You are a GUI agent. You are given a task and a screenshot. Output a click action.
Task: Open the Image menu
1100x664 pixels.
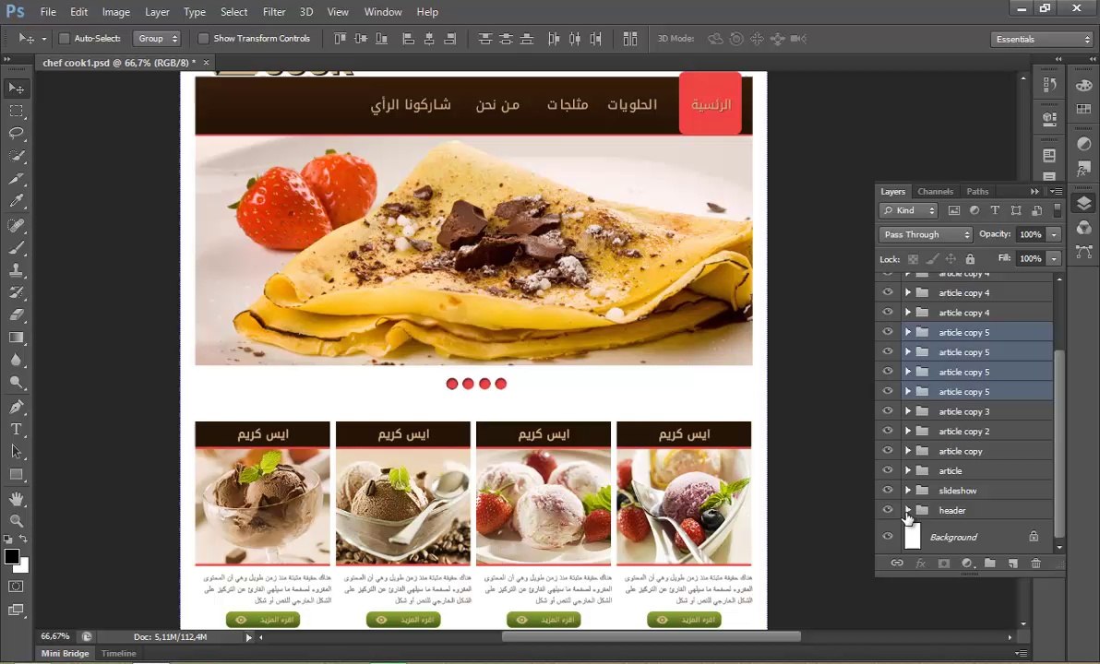tap(115, 12)
